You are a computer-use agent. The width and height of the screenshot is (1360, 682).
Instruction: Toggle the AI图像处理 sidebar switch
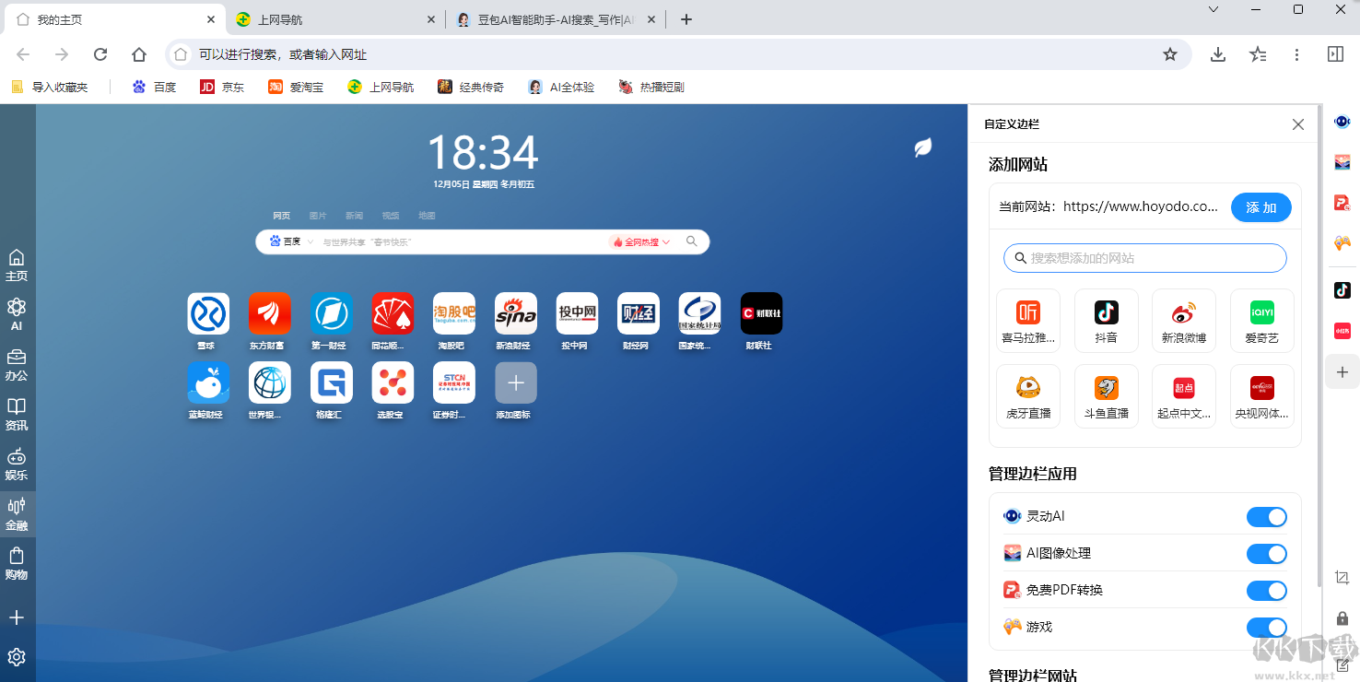(x=1267, y=554)
